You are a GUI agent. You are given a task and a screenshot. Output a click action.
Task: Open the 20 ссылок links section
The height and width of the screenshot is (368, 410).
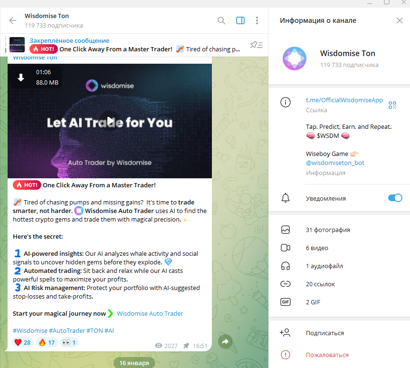[339, 284]
